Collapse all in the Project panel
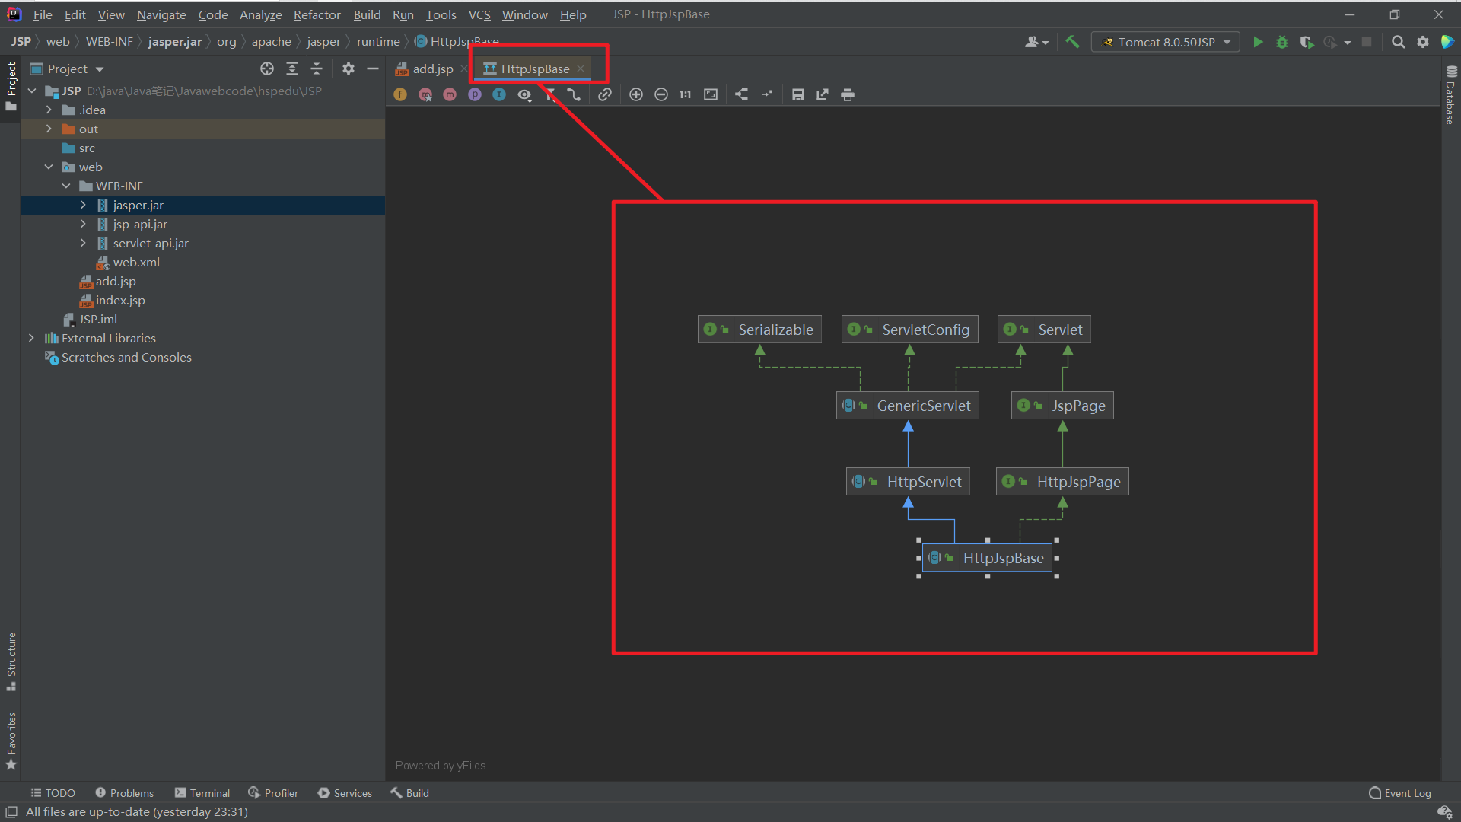Screen dimensions: 1461x822 pyautogui.click(x=317, y=68)
